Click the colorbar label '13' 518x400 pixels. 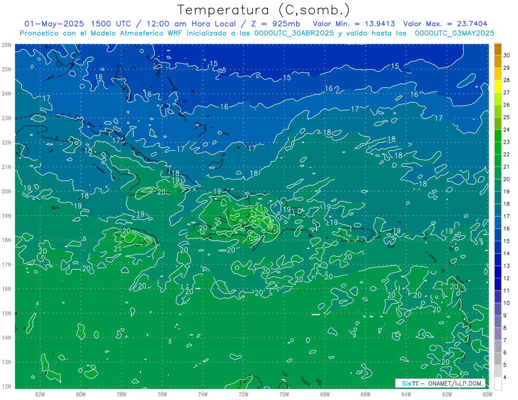coord(507,266)
